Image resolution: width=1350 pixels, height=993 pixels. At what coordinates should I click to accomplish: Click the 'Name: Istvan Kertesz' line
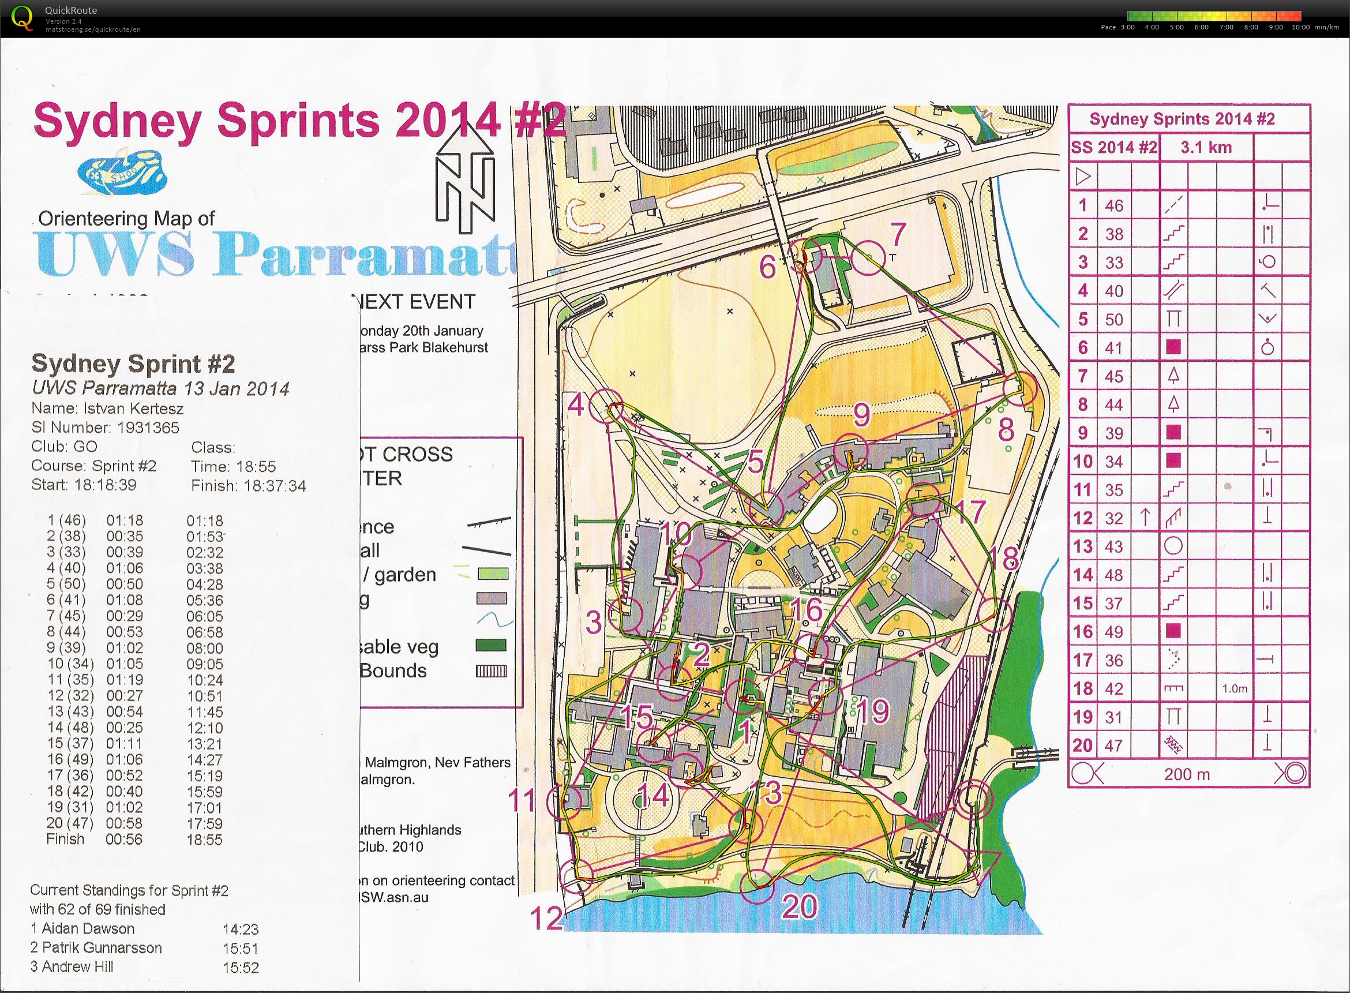107,409
